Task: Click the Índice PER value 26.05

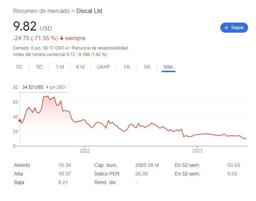Action: [142, 174]
